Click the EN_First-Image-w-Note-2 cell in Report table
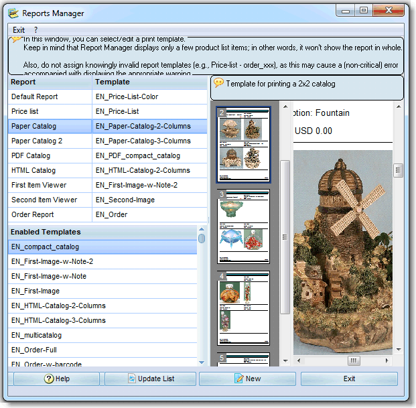 coord(149,185)
